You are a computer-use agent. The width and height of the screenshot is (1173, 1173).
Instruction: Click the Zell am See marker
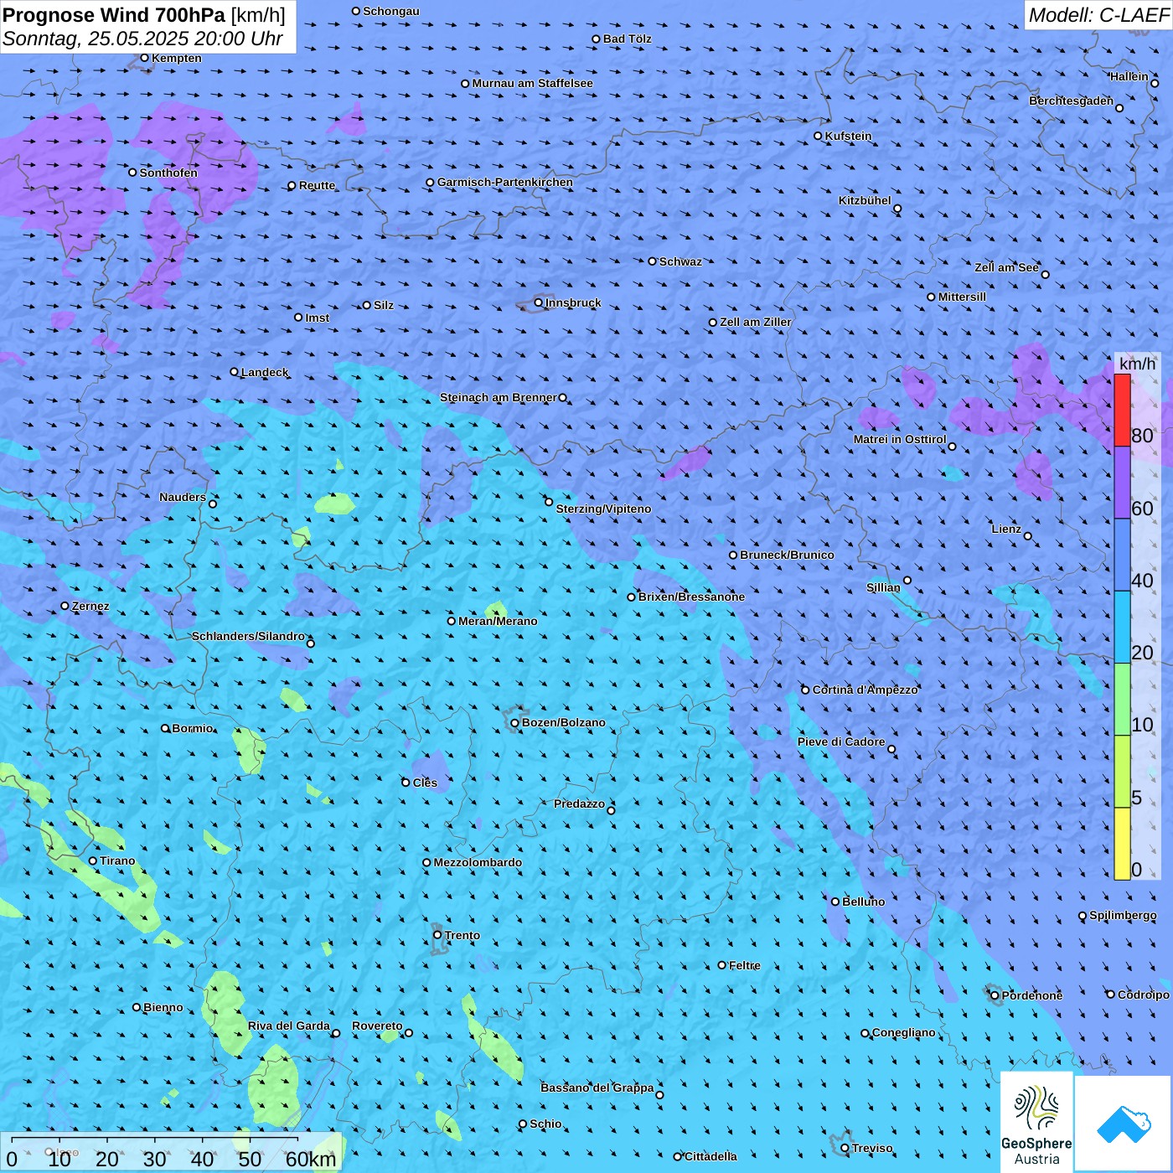click(x=1045, y=274)
